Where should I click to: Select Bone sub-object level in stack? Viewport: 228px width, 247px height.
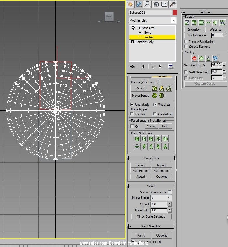[x=148, y=33]
